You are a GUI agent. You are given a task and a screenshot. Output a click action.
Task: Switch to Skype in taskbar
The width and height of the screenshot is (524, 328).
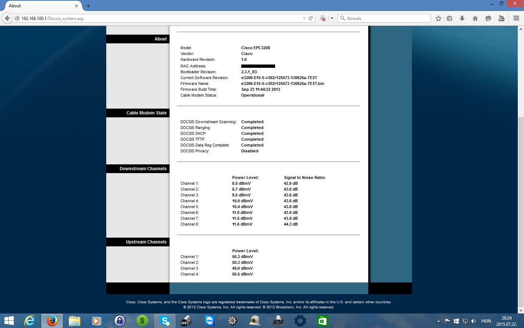(x=165, y=321)
